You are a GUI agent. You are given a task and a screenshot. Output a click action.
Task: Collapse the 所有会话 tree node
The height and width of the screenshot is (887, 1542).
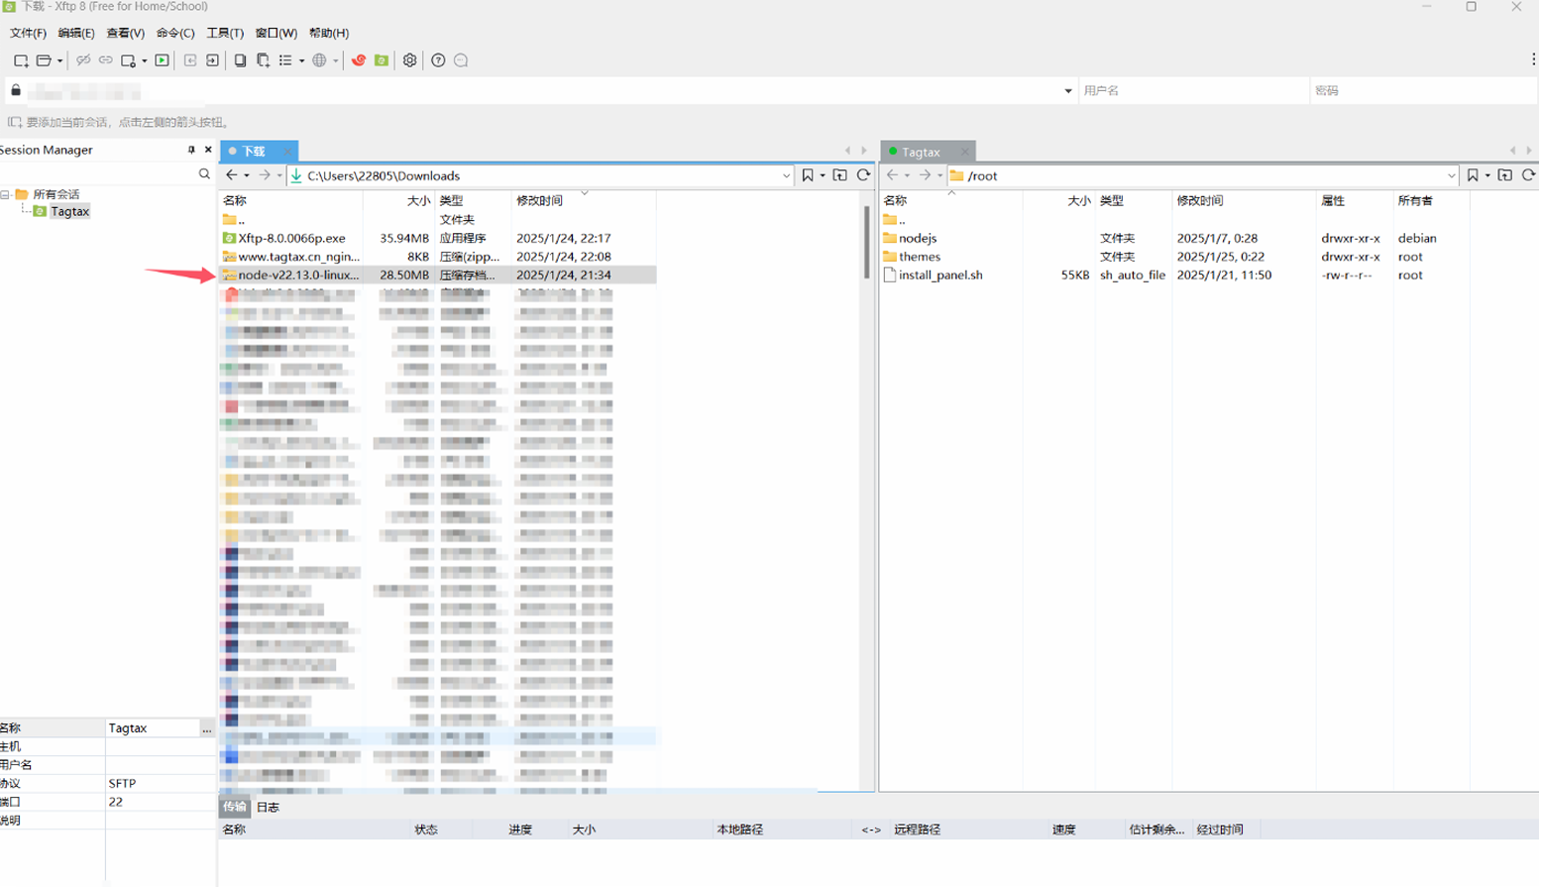[x=6, y=194]
